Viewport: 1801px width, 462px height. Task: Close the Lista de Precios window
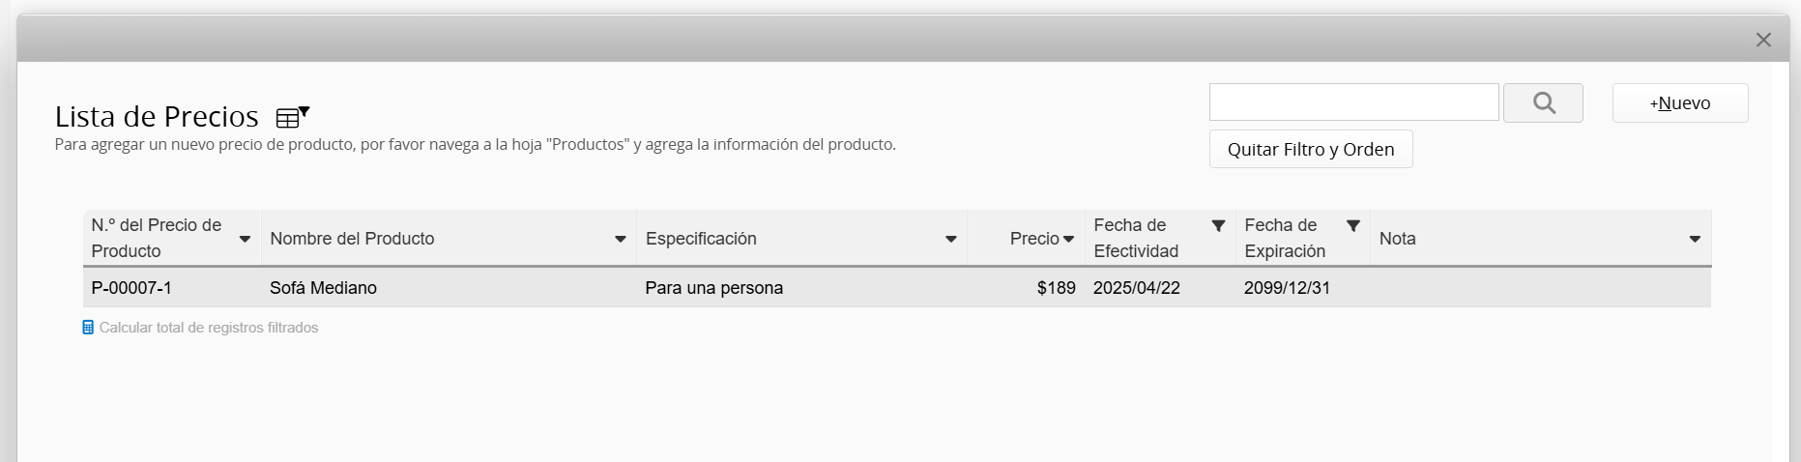(x=1763, y=40)
